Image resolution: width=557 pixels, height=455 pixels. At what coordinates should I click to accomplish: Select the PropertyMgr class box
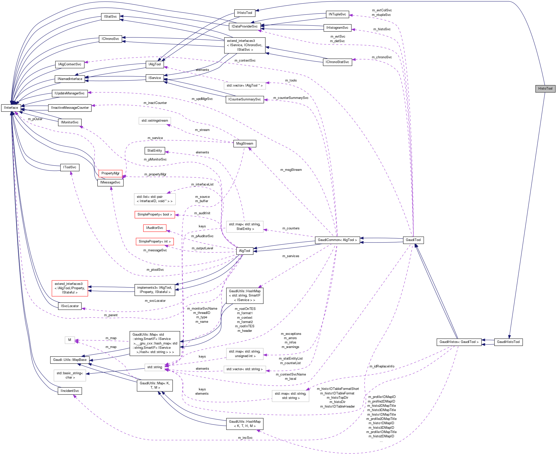pyautogui.click(x=110, y=173)
